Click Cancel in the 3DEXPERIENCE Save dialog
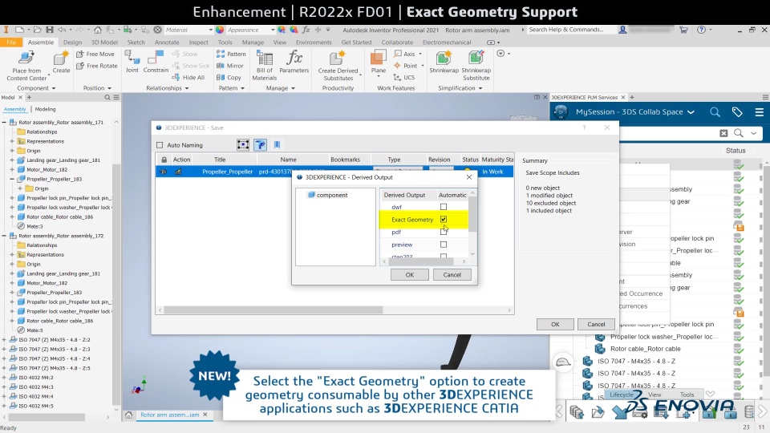 point(596,325)
